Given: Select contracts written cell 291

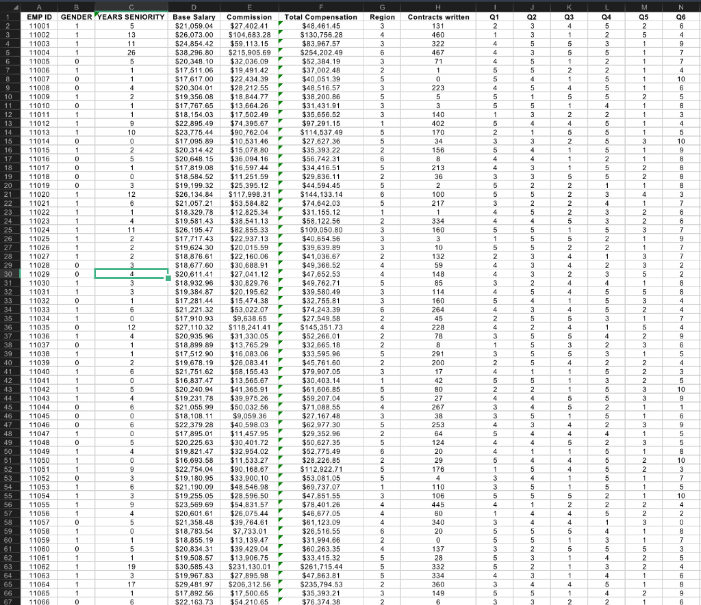Looking at the screenshot, I should pyautogui.click(x=438, y=354).
